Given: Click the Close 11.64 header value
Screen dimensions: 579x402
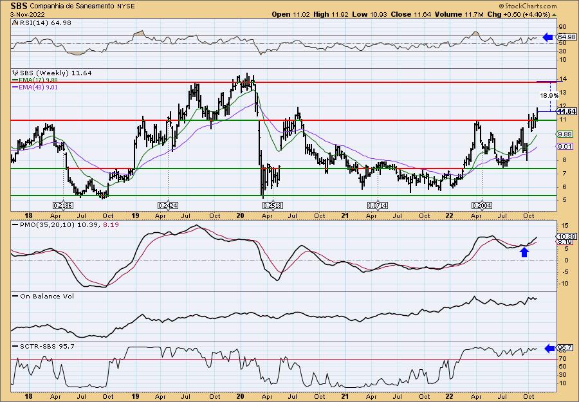Looking at the screenshot, I should [x=410, y=14].
